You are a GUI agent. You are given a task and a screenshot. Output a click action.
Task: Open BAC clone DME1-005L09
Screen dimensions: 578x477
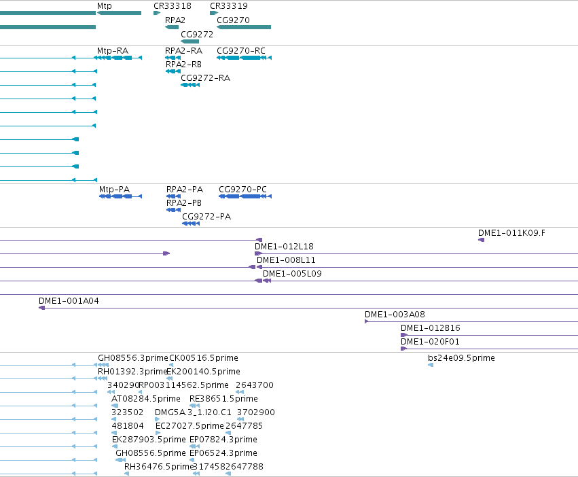tap(420, 281)
